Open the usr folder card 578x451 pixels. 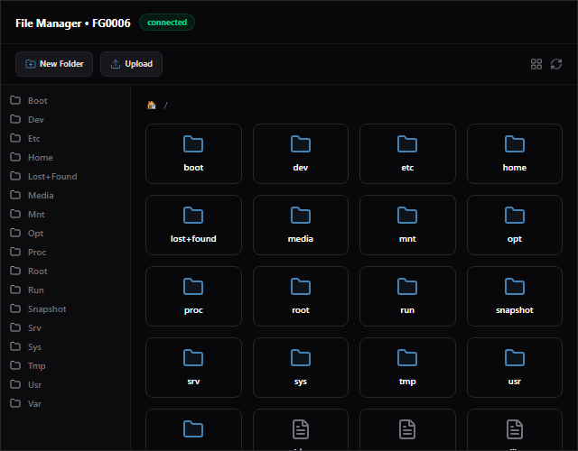click(x=515, y=367)
